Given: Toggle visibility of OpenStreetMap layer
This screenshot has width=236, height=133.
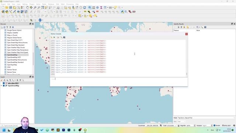Looking at the screenshot, I should point(4,86).
